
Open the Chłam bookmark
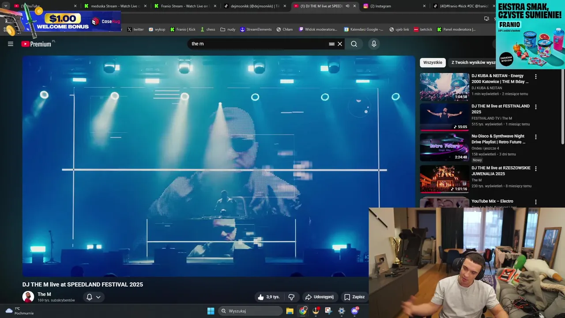click(285, 30)
